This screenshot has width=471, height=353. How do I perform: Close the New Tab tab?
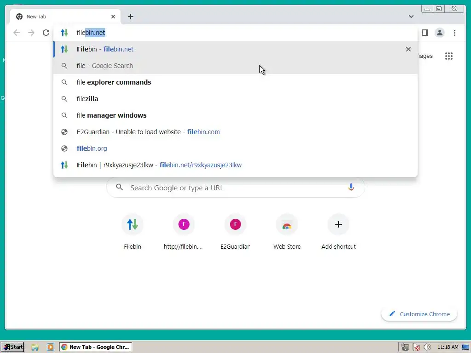[113, 17]
